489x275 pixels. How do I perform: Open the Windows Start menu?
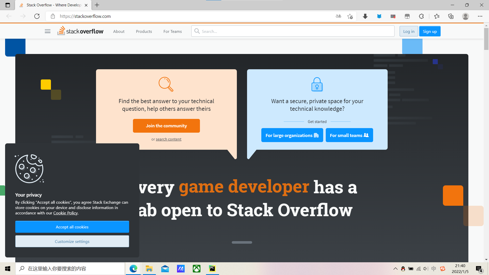click(x=8, y=269)
